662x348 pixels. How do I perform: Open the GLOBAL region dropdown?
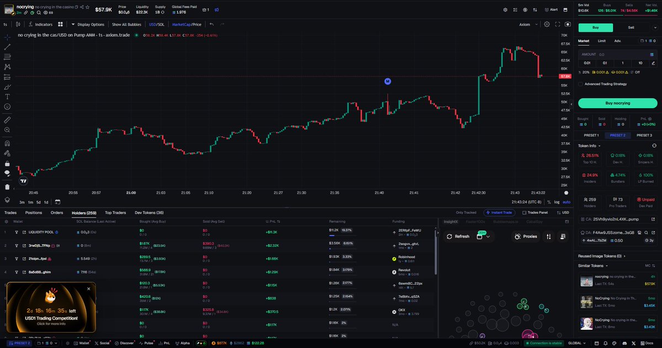pos(576,343)
